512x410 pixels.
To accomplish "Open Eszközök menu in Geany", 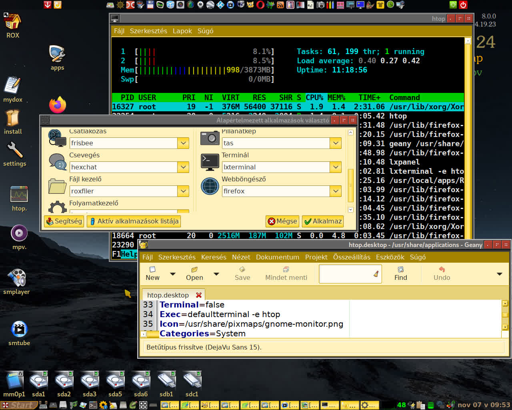I will tap(390, 257).
